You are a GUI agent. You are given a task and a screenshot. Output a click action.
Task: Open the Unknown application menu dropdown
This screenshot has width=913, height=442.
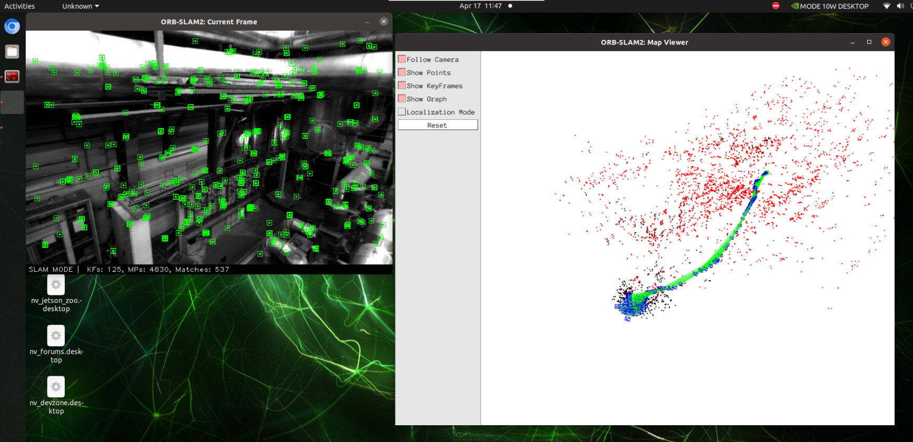click(81, 6)
